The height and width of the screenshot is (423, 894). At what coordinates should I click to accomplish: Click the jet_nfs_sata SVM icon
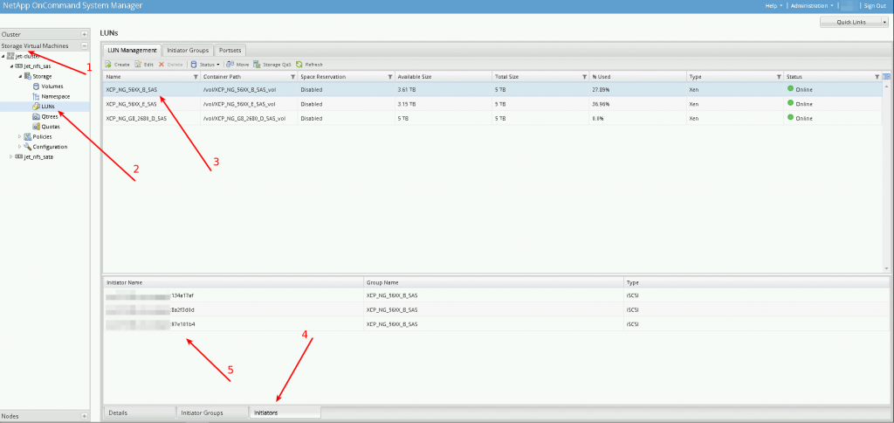19,156
